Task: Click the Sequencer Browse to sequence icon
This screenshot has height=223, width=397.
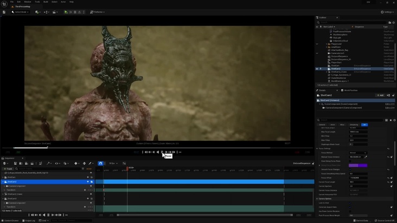Action: [21, 163]
